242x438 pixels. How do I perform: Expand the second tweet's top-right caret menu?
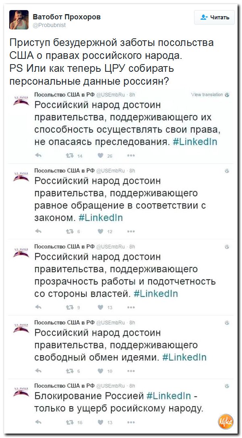226,171
